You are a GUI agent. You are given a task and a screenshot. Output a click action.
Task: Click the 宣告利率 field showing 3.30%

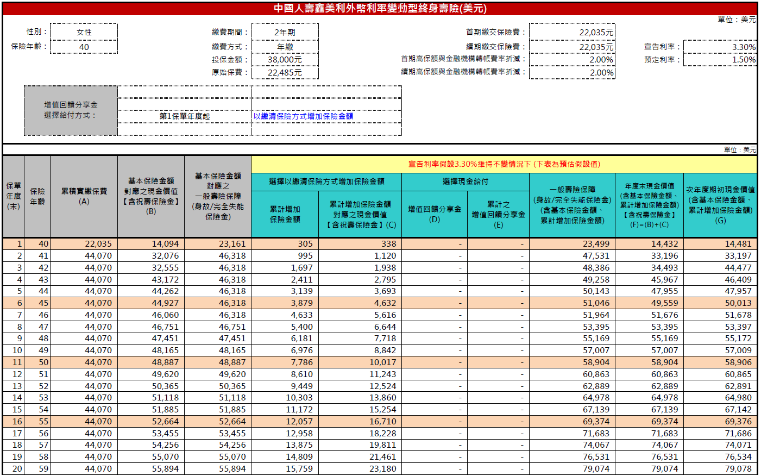[x=720, y=47]
